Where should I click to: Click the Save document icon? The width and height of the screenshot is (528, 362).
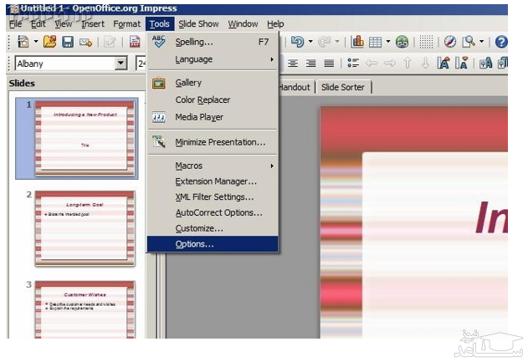pos(68,42)
